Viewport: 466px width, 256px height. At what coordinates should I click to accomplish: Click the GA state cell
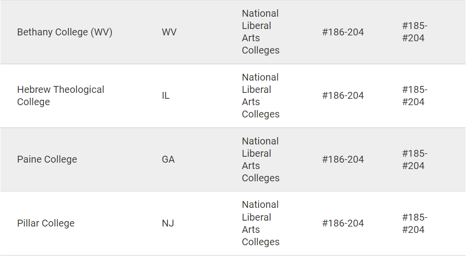click(168, 159)
